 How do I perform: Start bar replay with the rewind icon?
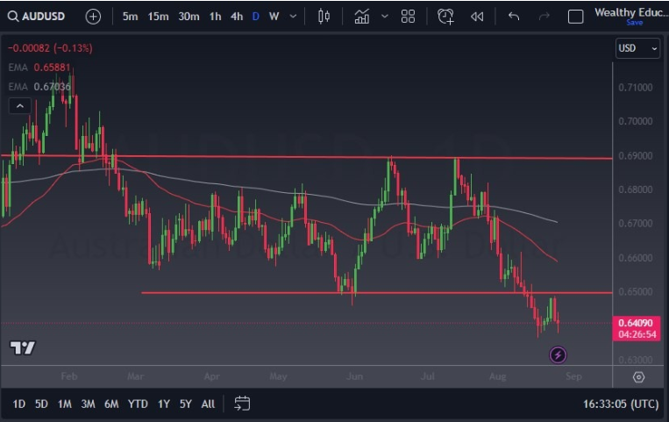pyautogui.click(x=477, y=16)
